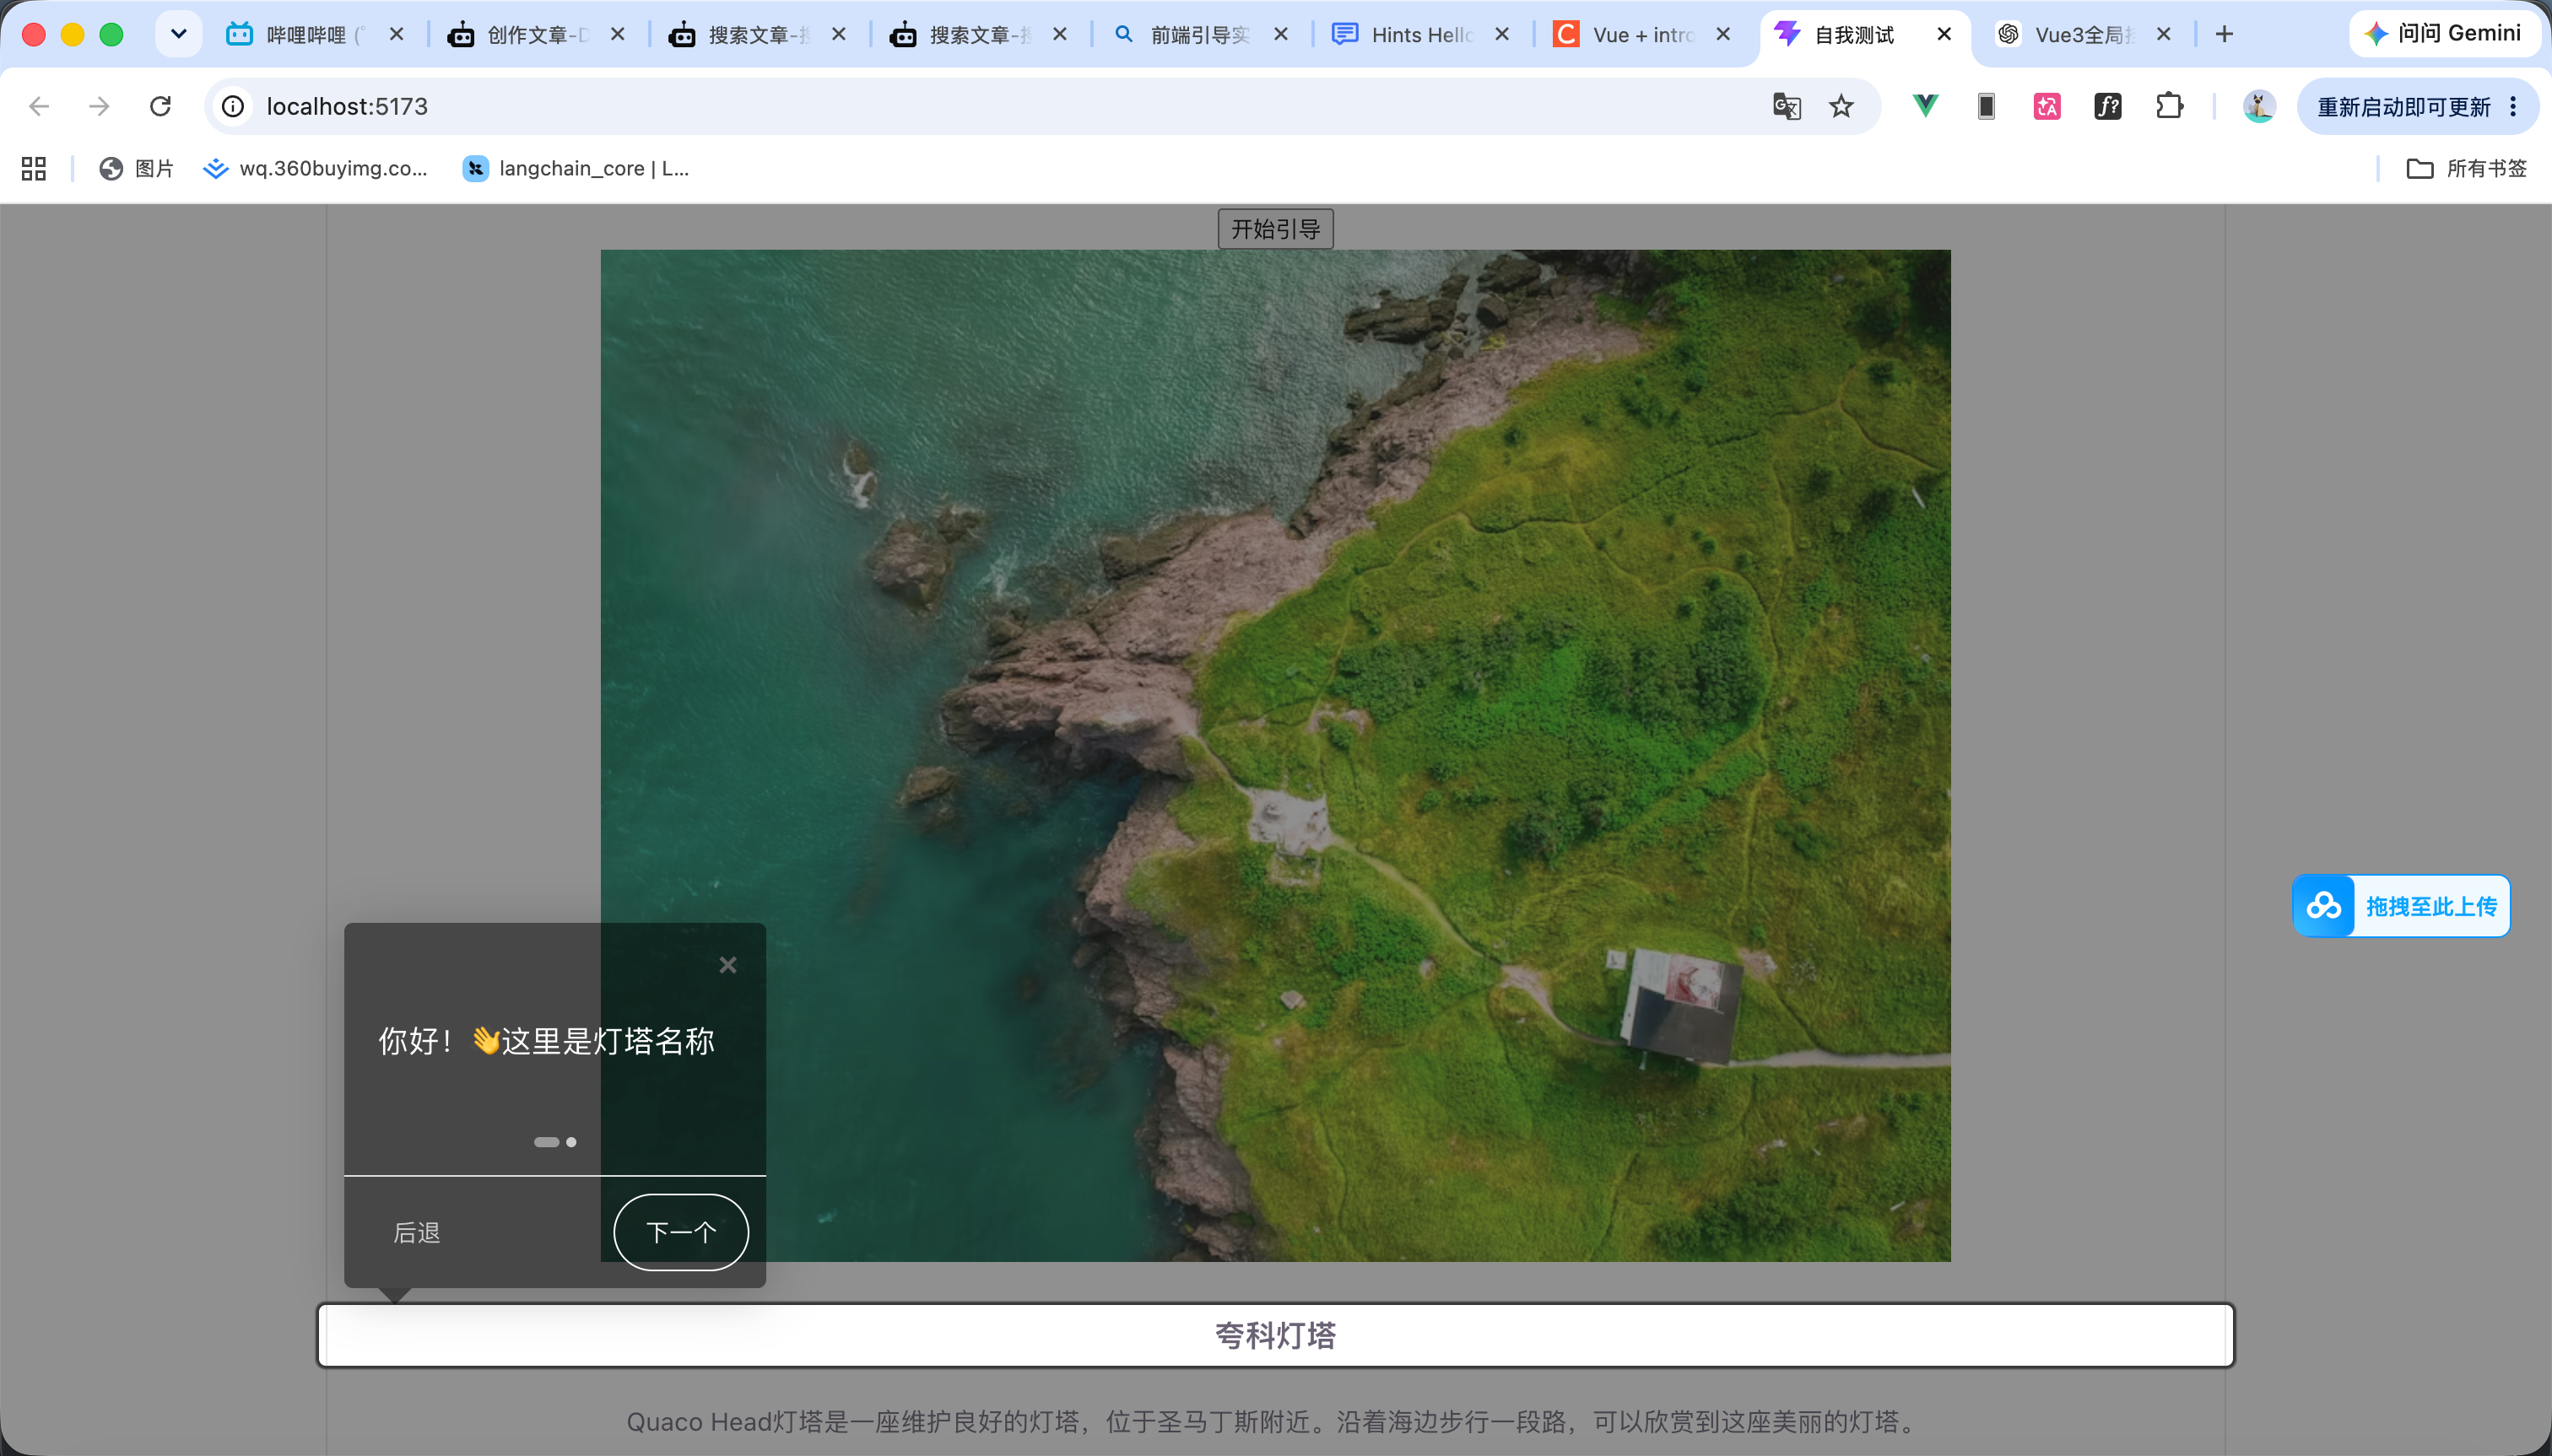Open the translate page icon in address bar
The image size is (2552, 1456).
click(x=1787, y=106)
